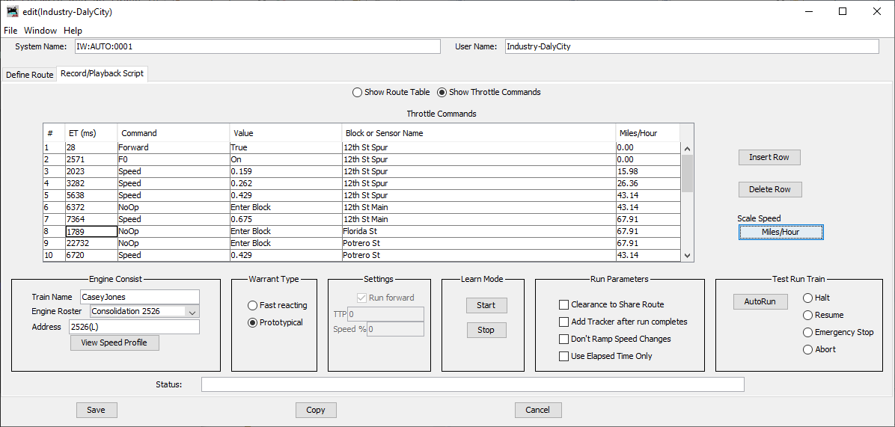Click the Delete Row button
This screenshot has width=895, height=427.
(770, 189)
